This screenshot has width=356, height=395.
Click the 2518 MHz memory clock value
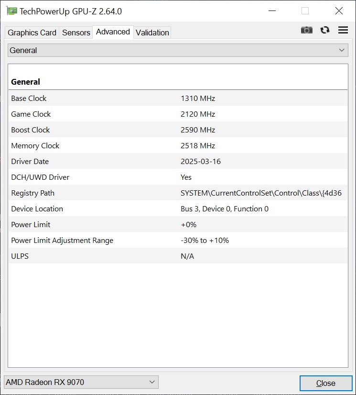pyautogui.click(x=198, y=145)
